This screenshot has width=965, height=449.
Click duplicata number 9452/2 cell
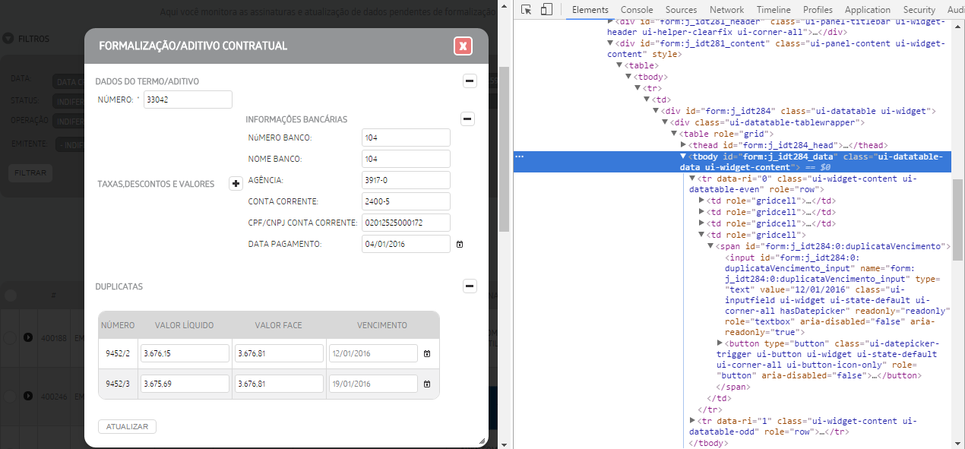coord(118,353)
